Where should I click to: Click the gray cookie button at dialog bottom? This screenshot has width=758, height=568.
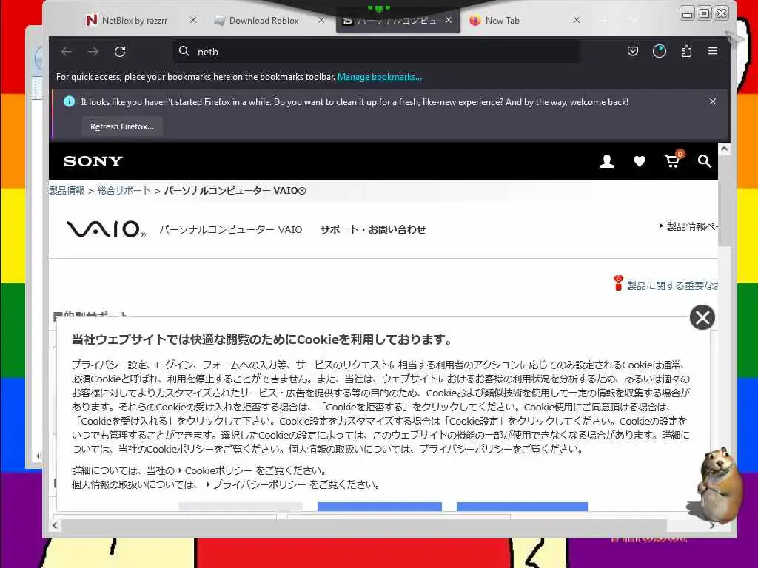click(241, 506)
